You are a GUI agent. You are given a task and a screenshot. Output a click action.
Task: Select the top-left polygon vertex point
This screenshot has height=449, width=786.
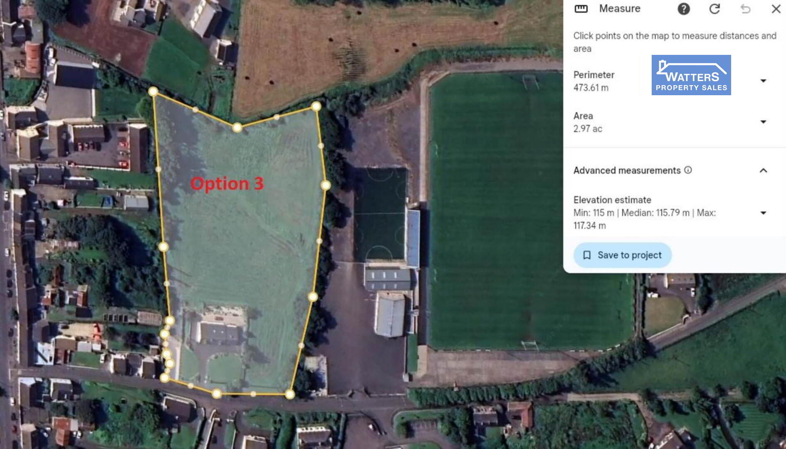pos(153,91)
